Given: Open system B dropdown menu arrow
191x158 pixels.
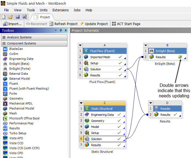Looking at the screenshot, I should tap(146, 45).
